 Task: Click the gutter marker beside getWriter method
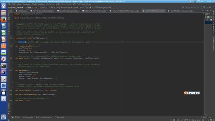tap(11, 58)
